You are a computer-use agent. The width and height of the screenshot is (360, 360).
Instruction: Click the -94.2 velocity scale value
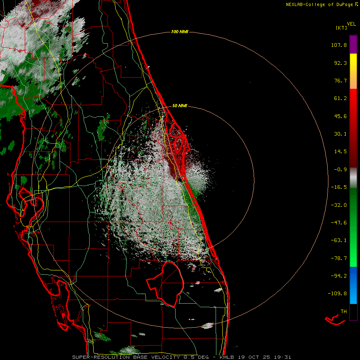[x=339, y=276]
